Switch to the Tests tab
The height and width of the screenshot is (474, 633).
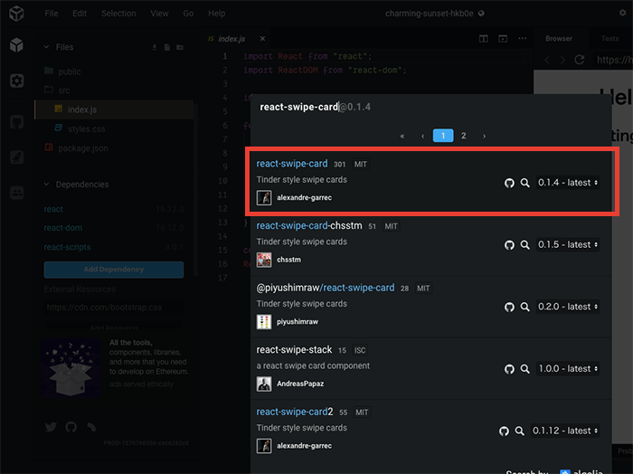click(609, 39)
